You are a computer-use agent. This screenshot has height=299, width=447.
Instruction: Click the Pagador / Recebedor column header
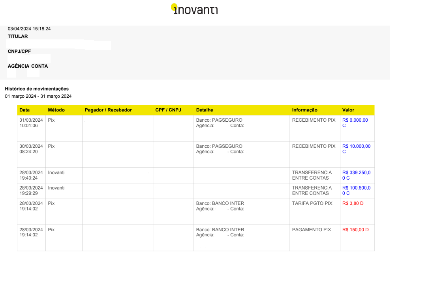click(x=108, y=110)
